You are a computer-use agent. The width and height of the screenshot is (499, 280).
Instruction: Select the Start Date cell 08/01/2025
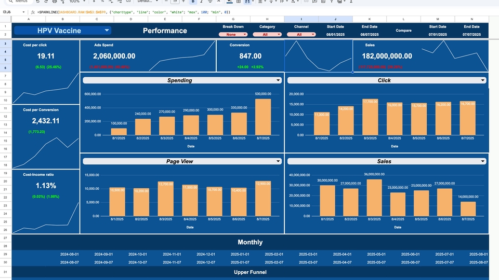pos(335,35)
